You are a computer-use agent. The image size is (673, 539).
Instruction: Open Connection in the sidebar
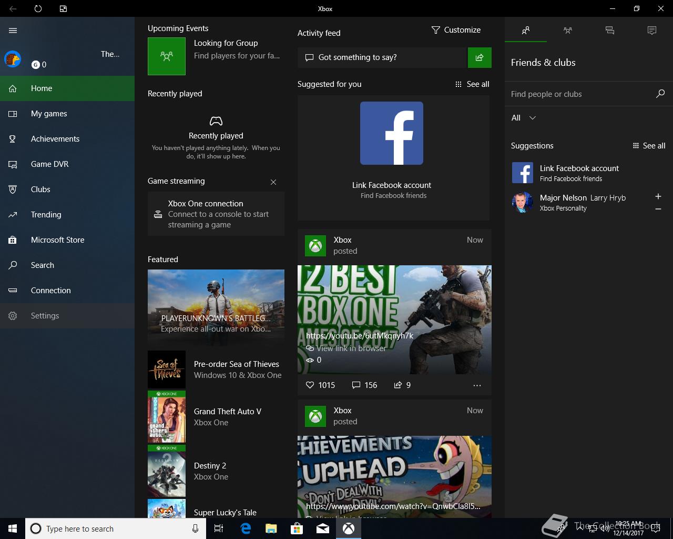click(x=67, y=291)
